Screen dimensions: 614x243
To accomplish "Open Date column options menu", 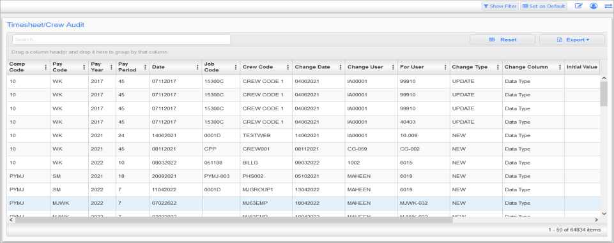I will coord(197,67).
